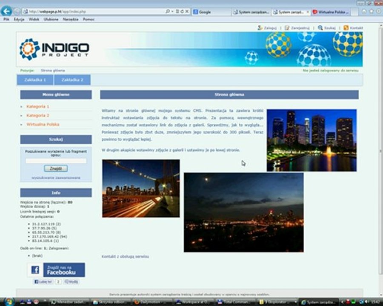383x306 pixels.
Task: Click the refresh icon in address bar
Action: pos(182,11)
